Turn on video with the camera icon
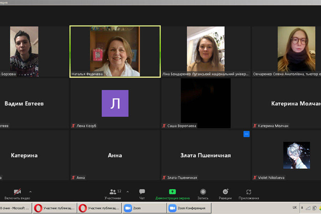321x214 pixels. click(17, 192)
